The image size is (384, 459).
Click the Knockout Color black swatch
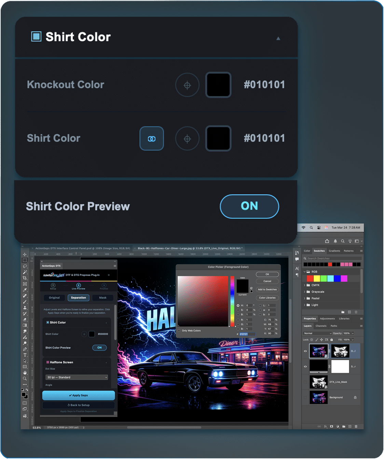[218, 85]
